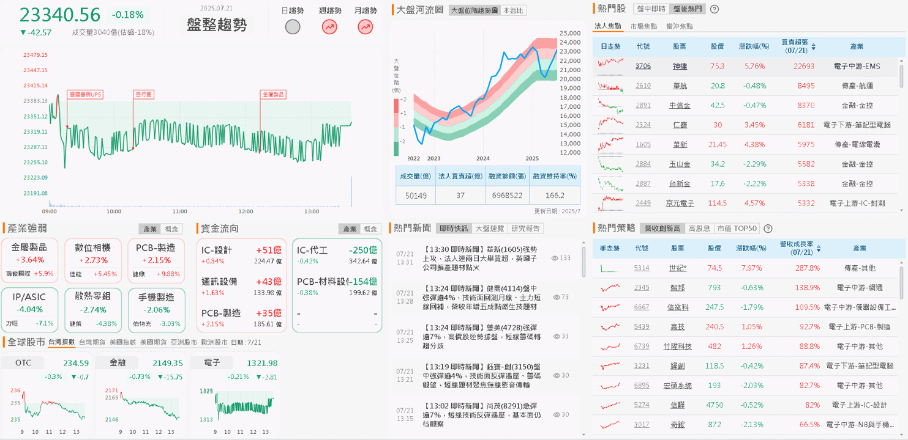This screenshot has height=440, width=908.
Task: Click the IC-設計 fund flow entry
Action: click(241, 255)
